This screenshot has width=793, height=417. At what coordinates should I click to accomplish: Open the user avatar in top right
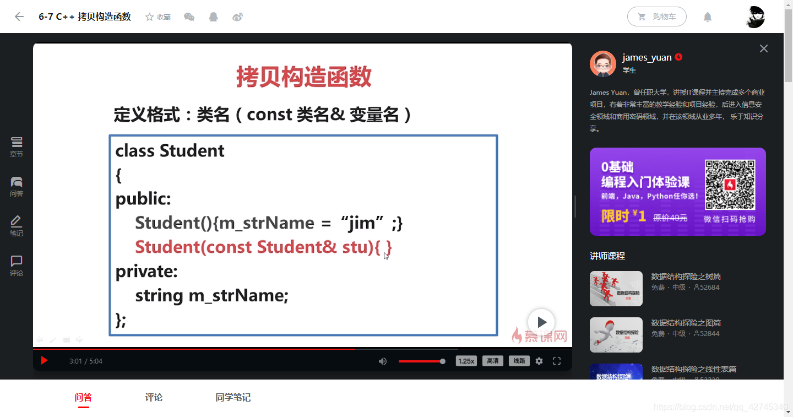pyautogui.click(x=755, y=17)
